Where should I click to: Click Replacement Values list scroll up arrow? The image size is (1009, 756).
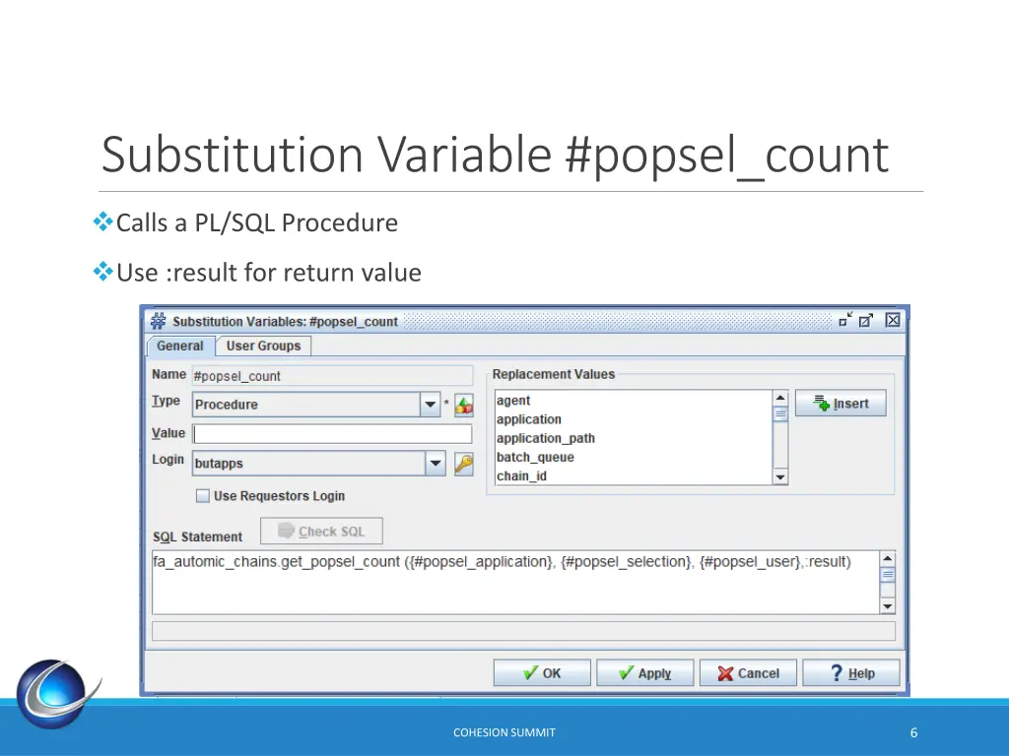[x=780, y=398]
